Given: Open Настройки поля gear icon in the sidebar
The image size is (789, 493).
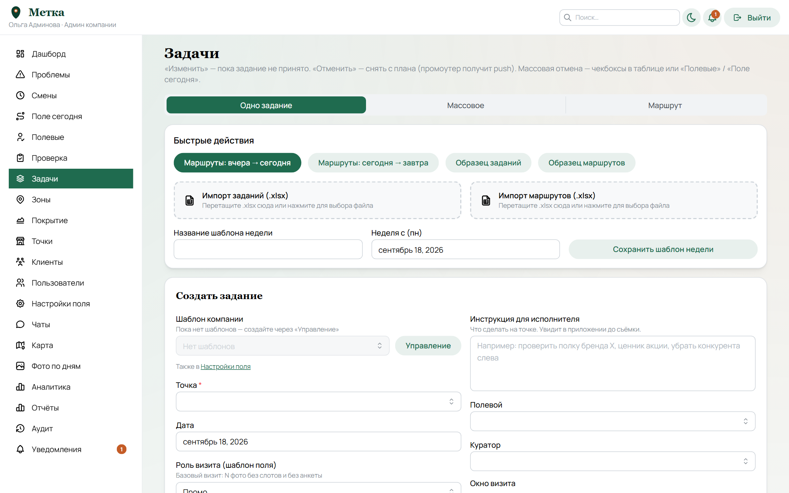Looking at the screenshot, I should click(20, 303).
